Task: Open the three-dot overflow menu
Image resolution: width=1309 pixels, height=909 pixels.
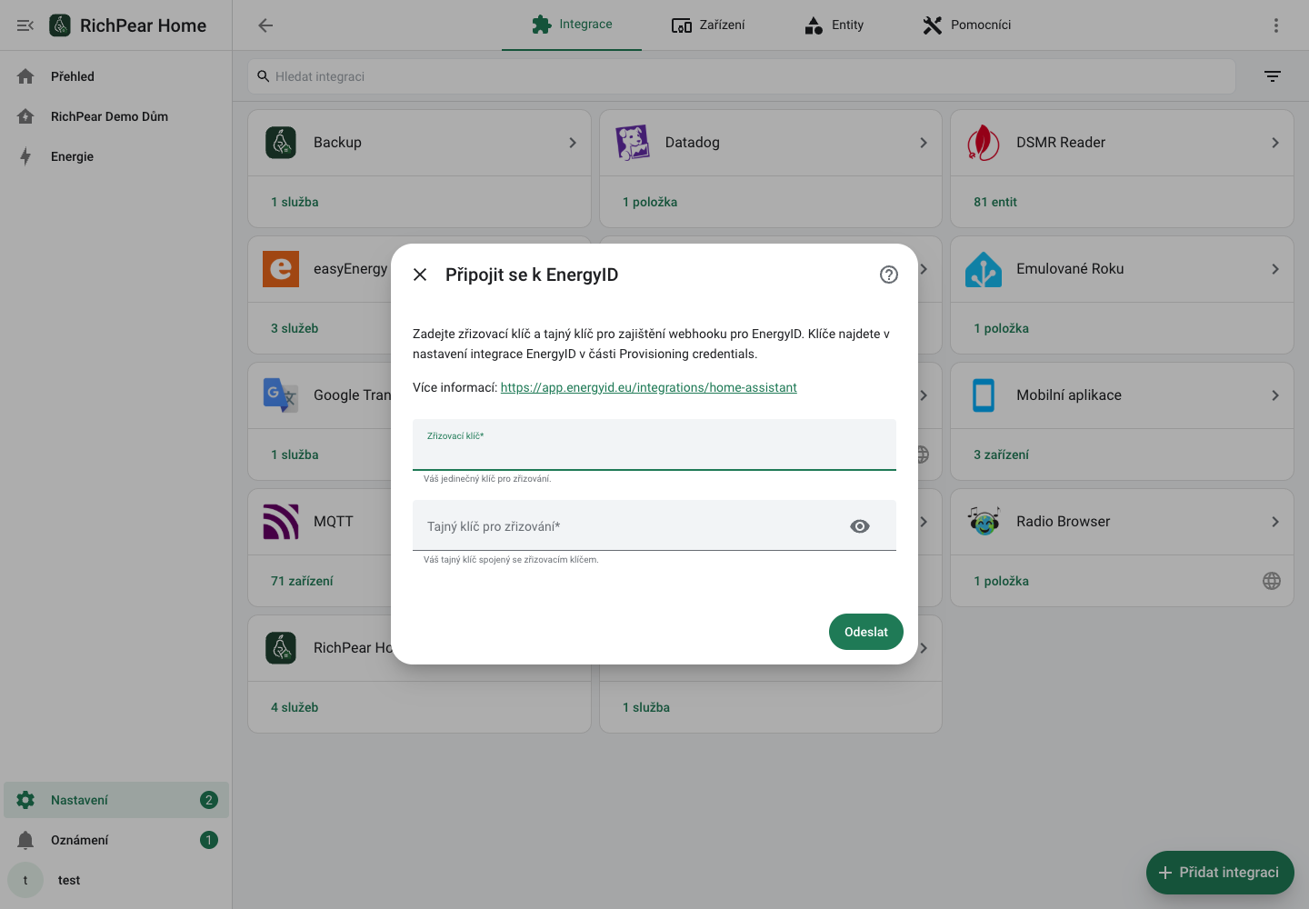Action: pos(1276,25)
